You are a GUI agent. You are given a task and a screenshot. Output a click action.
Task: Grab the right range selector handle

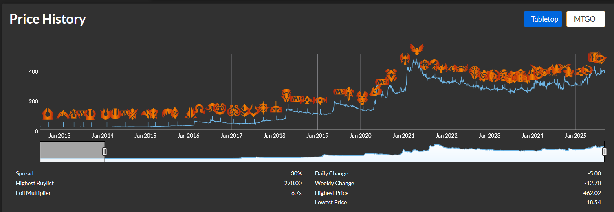604,151
